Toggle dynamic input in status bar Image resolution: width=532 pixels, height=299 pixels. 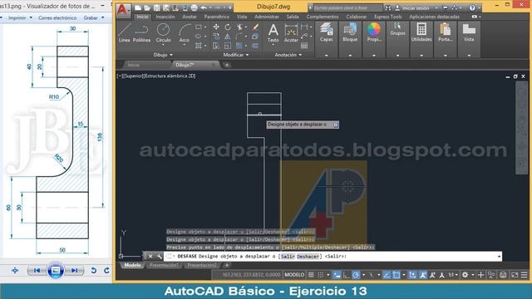(x=337, y=275)
